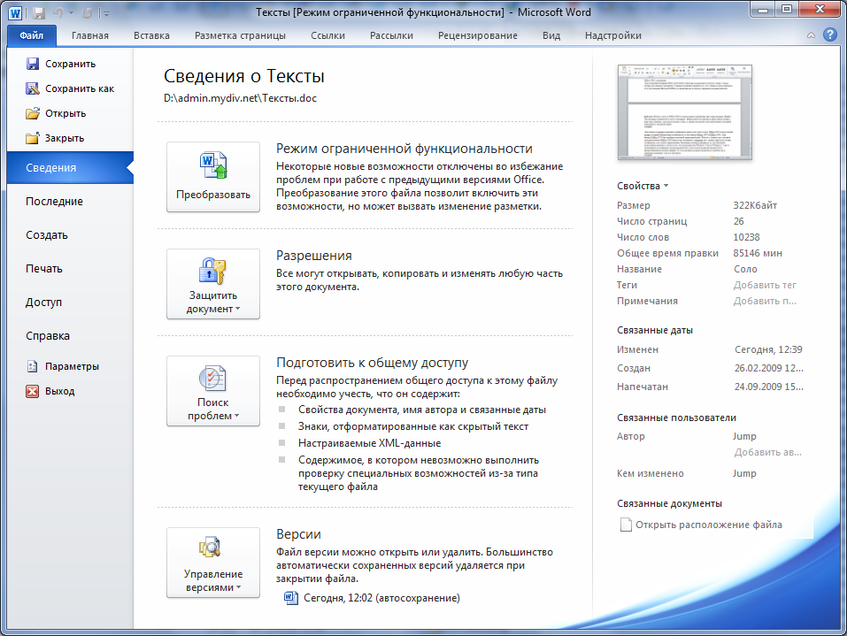
Task: Click the document preview thumbnail
Action: pos(684,113)
